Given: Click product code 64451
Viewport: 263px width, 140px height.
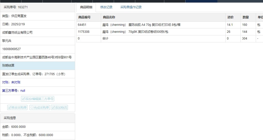Looking at the screenshot, I should click(x=82, y=25).
